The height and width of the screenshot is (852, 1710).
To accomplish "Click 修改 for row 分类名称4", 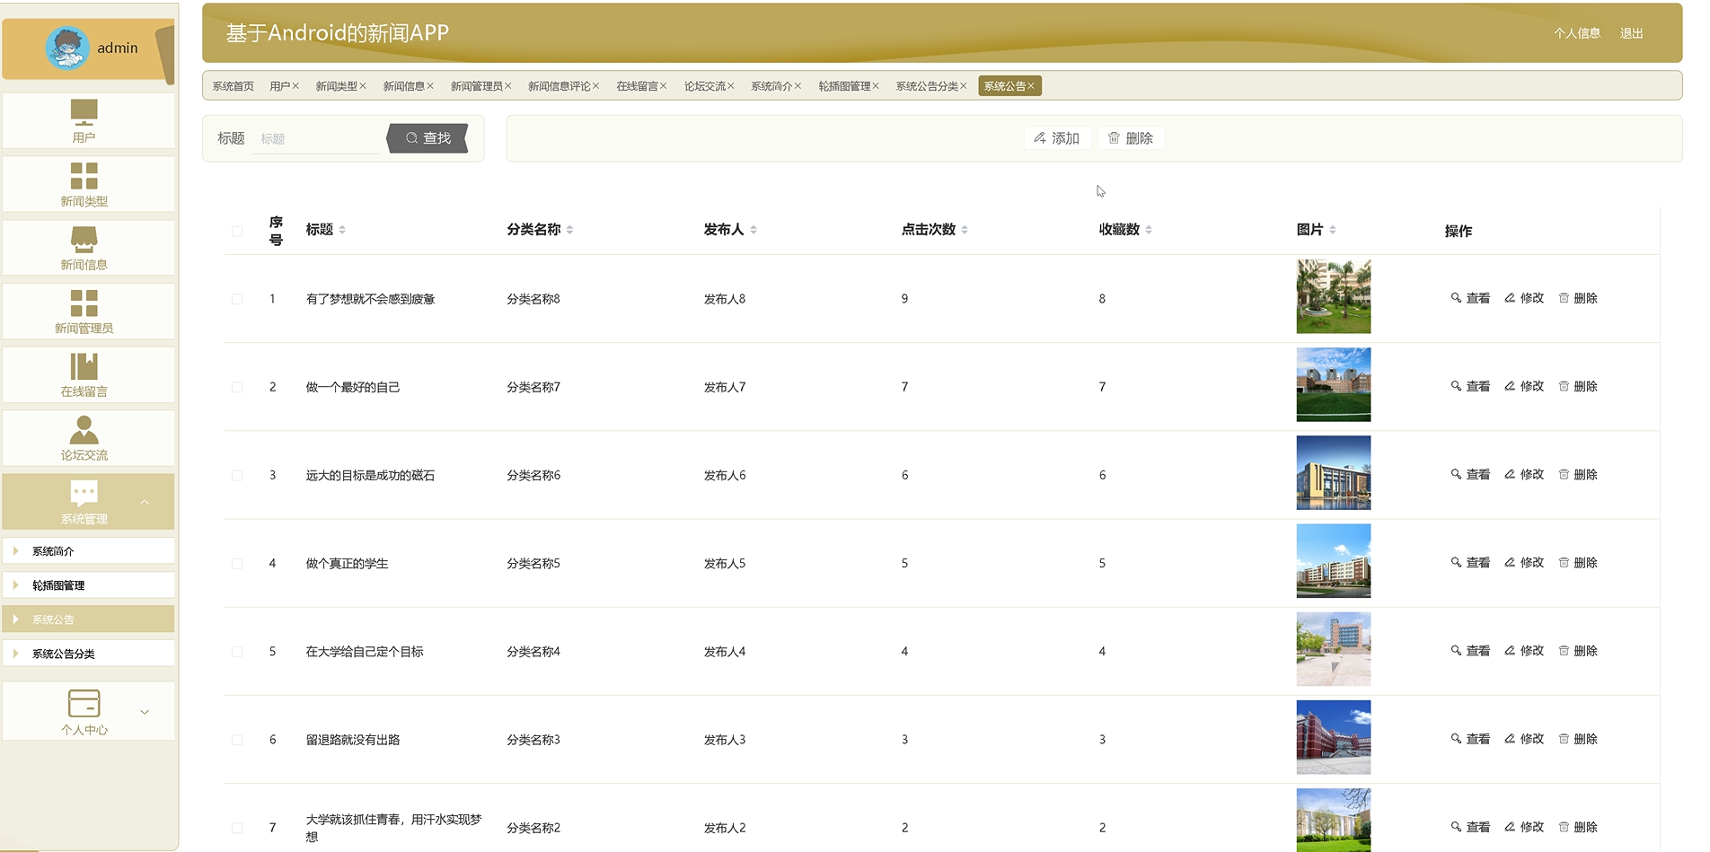I will tap(1524, 651).
